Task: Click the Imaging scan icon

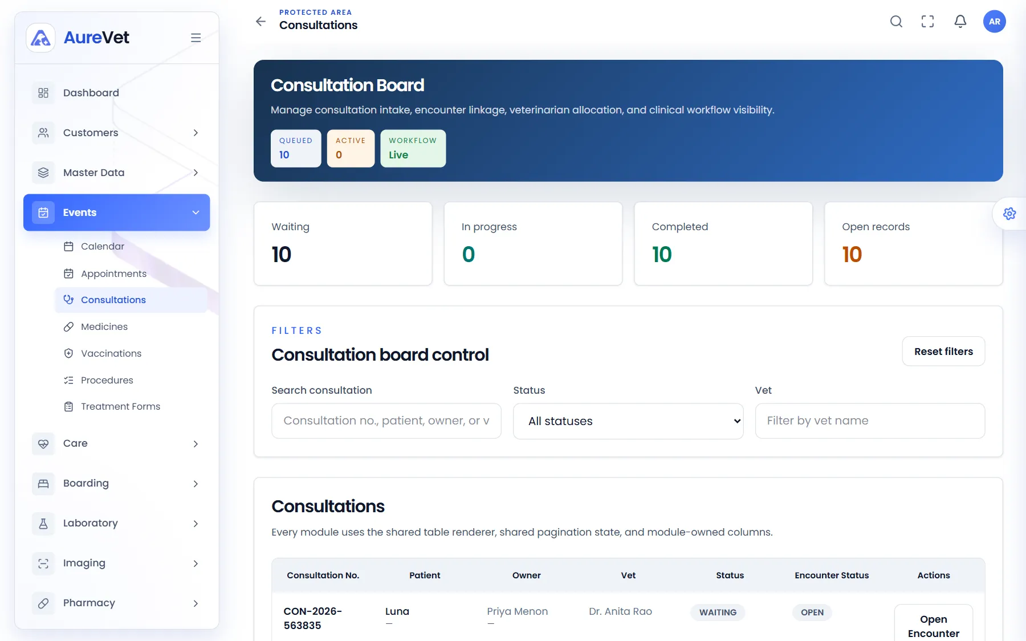Action: pyautogui.click(x=43, y=563)
